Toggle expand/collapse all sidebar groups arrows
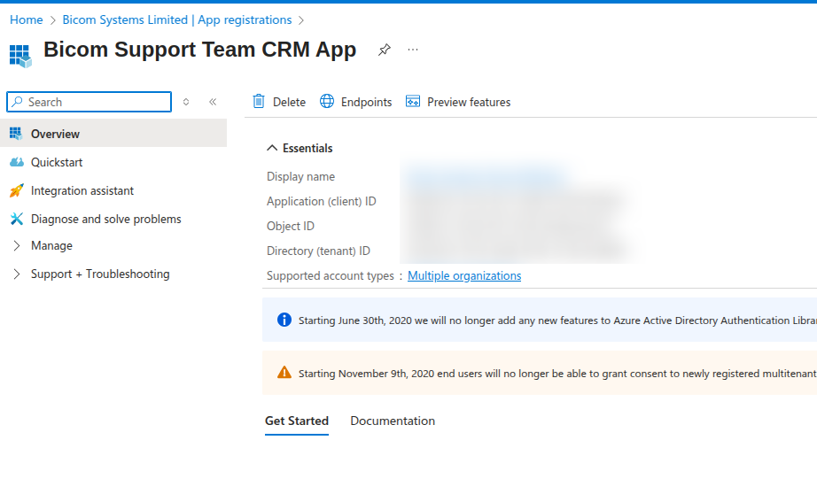 [186, 102]
